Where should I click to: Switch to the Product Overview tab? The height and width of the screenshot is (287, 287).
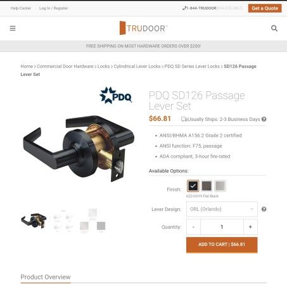click(x=46, y=277)
